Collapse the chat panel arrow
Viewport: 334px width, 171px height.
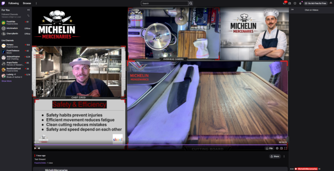pyautogui.click(x=292, y=10)
